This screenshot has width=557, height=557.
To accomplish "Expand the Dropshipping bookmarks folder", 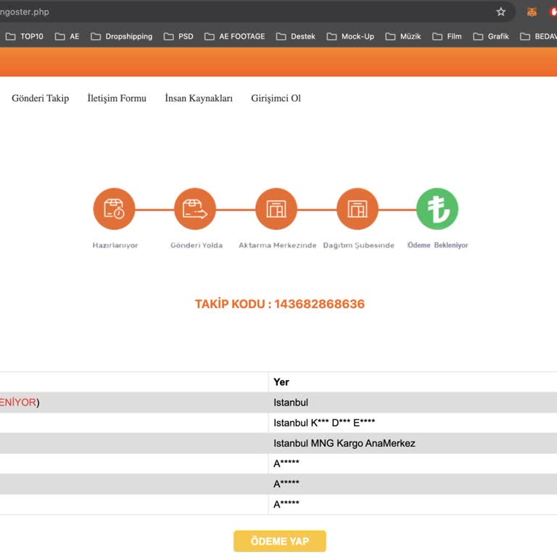I will (121, 36).
